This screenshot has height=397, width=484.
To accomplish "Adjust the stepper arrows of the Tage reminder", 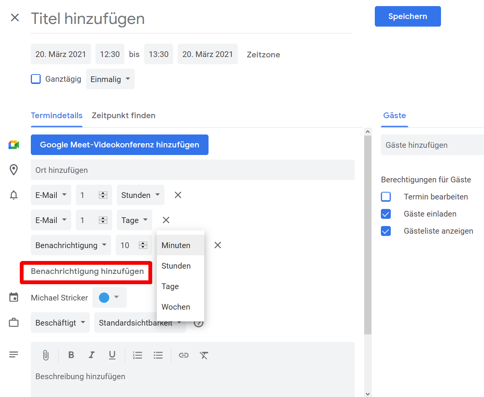I will [x=103, y=220].
